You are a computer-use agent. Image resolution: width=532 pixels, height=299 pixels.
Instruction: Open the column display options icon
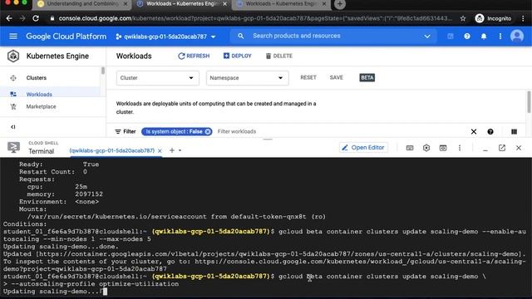pyautogui.click(x=514, y=131)
